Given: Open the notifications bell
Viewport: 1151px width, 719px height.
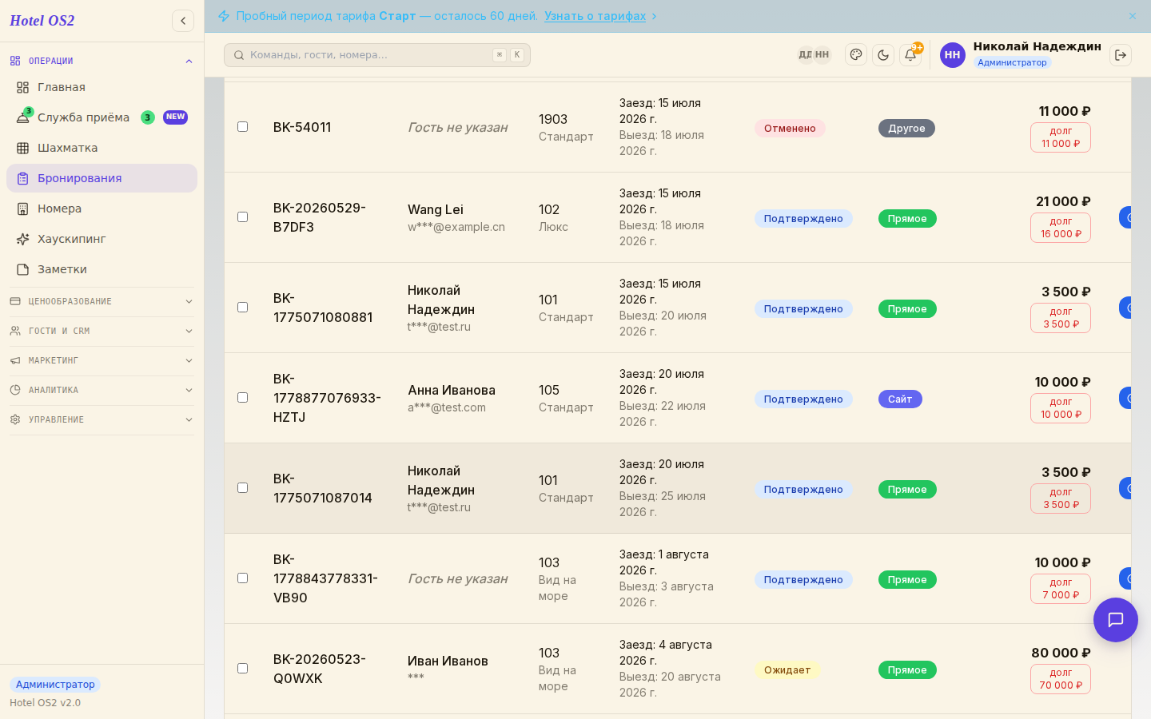Looking at the screenshot, I should 910,55.
